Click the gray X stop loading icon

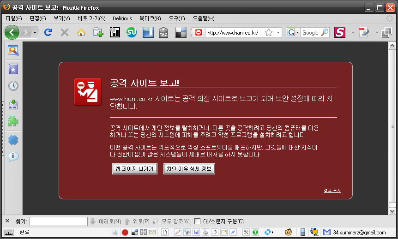tap(65, 32)
